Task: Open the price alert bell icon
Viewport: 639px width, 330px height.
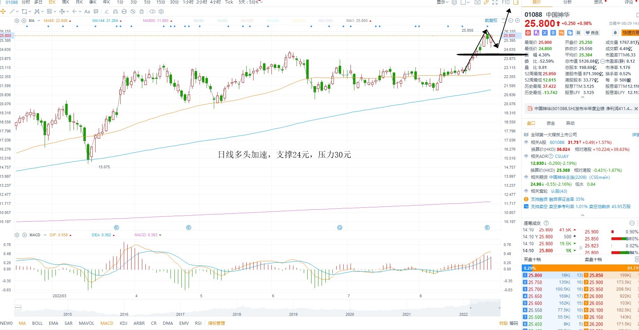Action: [x=615, y=33]
